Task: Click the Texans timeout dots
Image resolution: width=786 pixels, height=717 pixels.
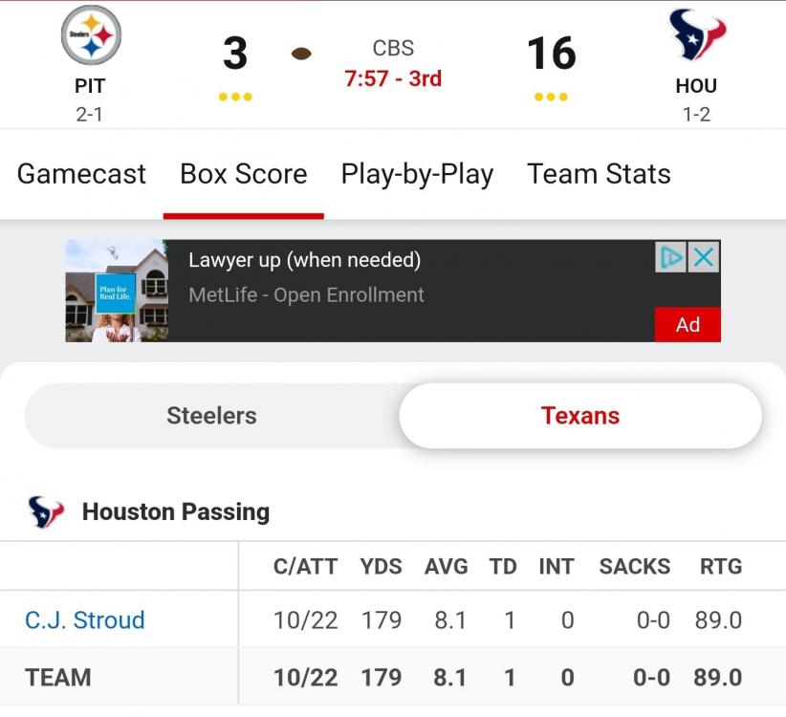Action: pyautogui.click(x=552, y=97)
